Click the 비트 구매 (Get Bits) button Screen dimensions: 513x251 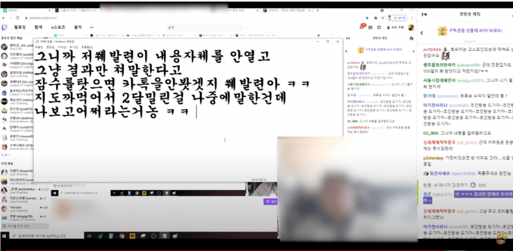[x=395, y=28]
